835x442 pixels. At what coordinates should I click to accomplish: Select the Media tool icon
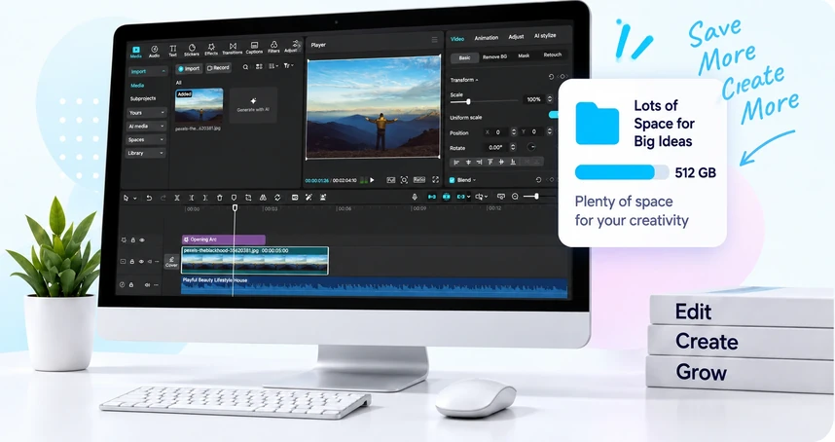136,52
